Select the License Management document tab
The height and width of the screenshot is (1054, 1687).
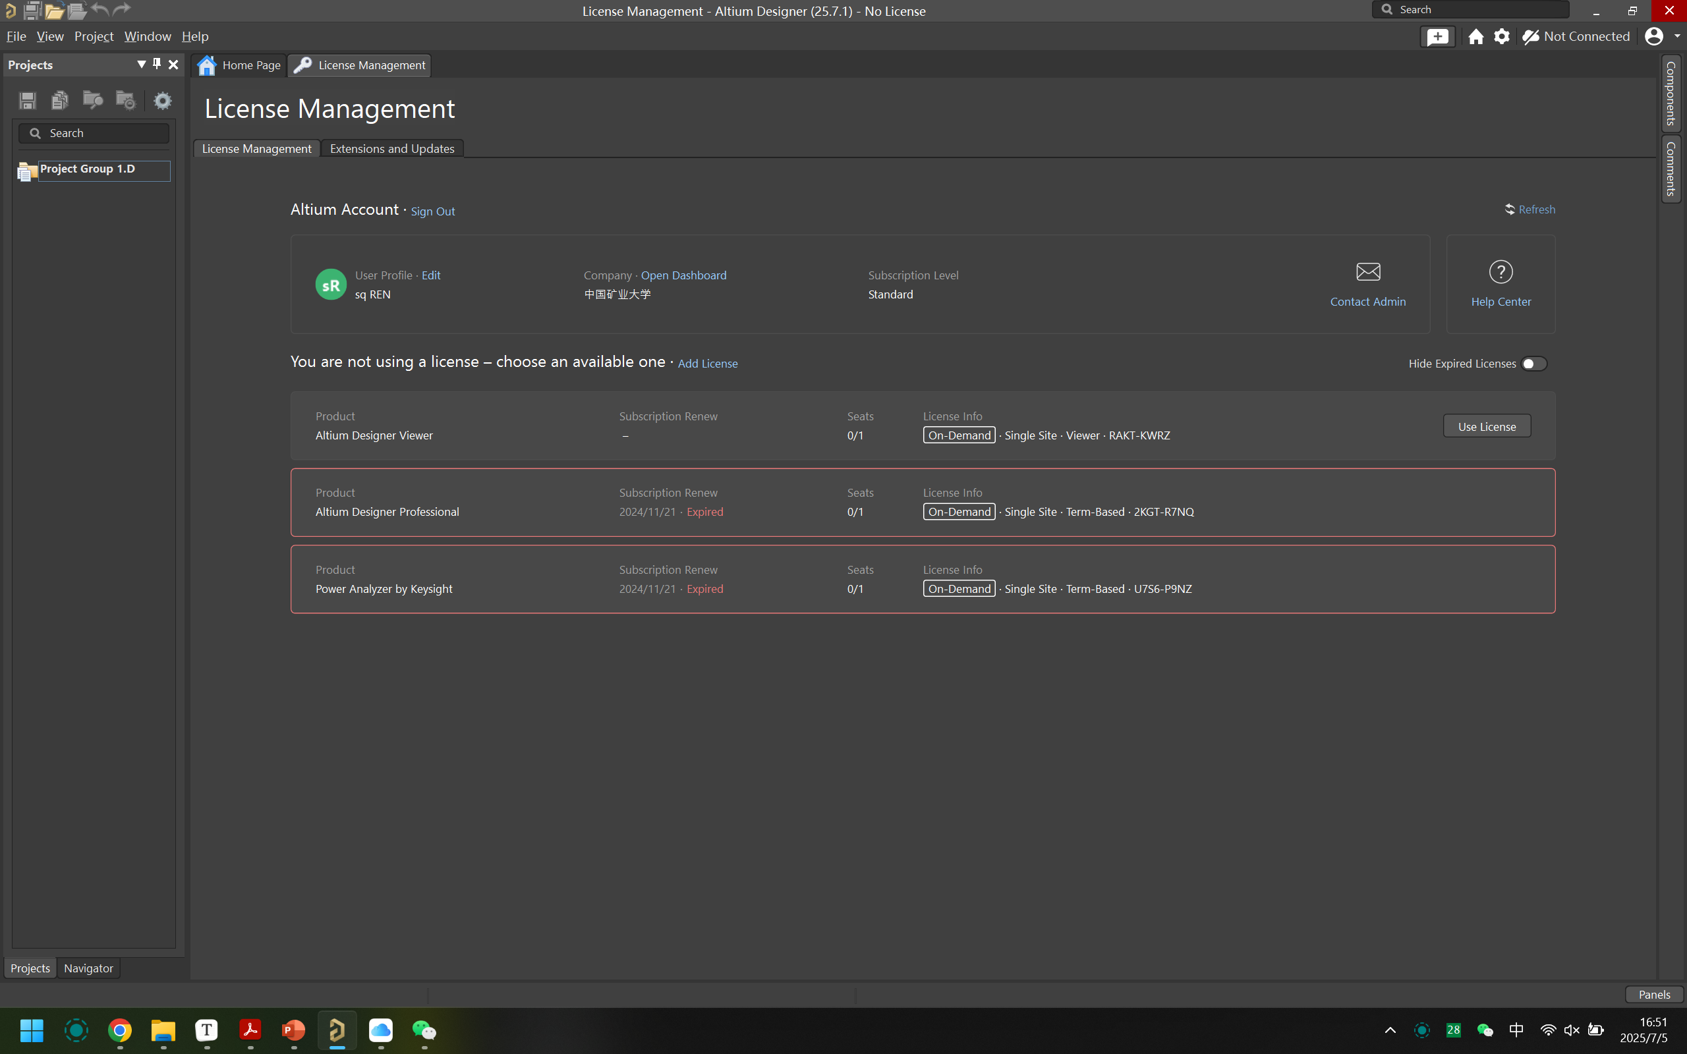[x=360, y=65]
